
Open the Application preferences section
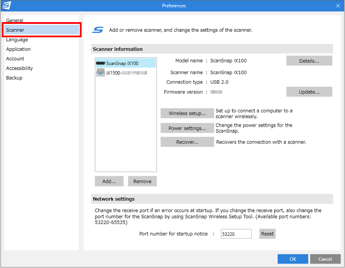coord(18,49)
